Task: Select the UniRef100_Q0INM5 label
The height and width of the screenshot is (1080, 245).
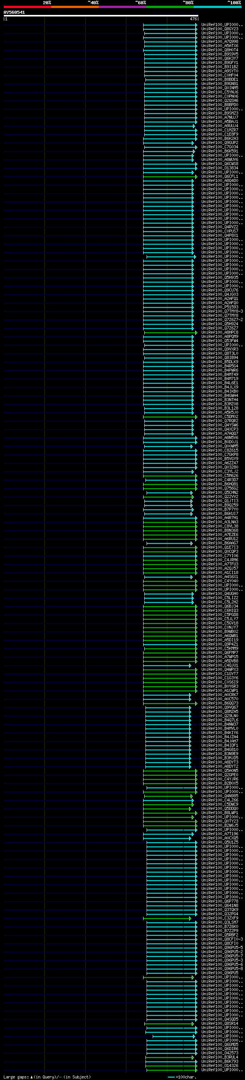Action: point(220,88)
